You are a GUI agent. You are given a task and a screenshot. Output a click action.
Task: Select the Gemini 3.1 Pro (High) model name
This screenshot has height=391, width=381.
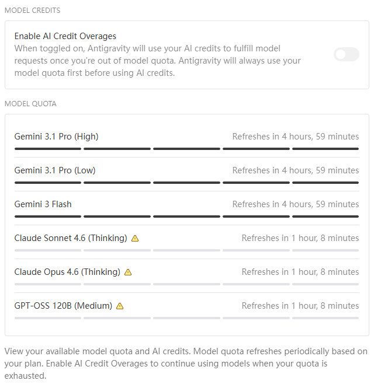[57, 137]
